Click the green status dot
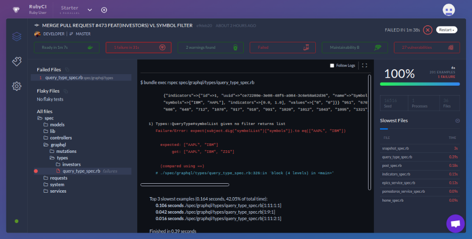 tap(16, 221)
